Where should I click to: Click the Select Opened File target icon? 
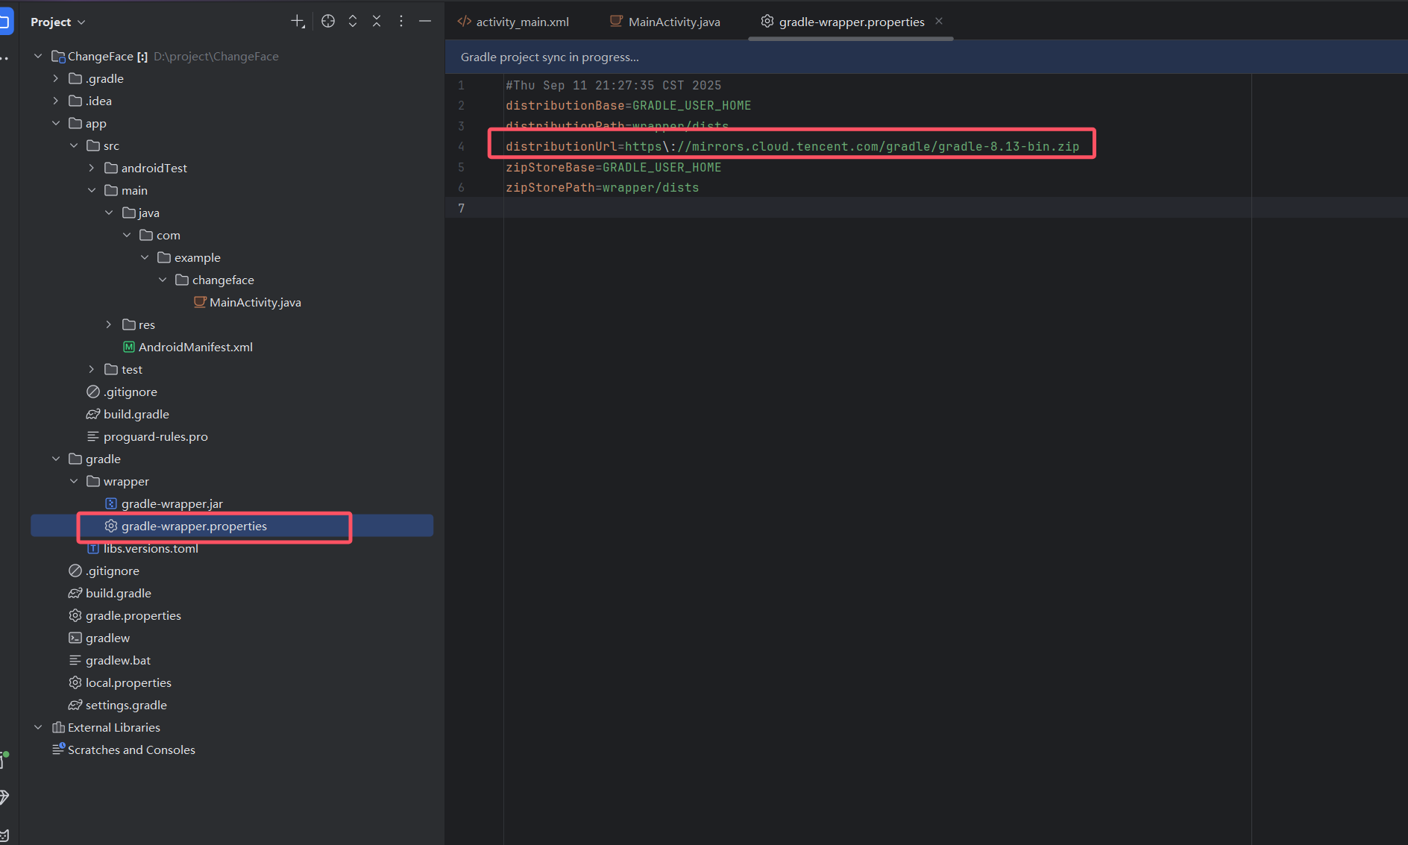328,22
